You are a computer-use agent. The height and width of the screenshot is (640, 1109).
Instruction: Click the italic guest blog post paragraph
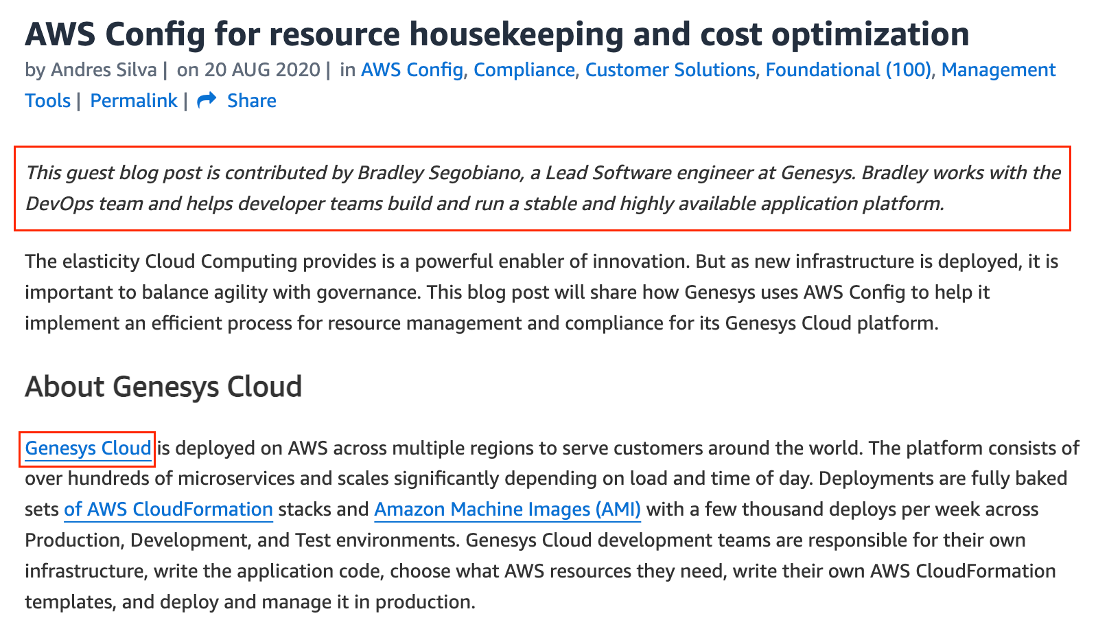point(543,188)
